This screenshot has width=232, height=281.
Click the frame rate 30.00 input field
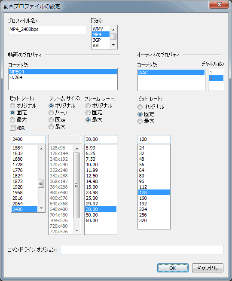(x=101, y=139)
